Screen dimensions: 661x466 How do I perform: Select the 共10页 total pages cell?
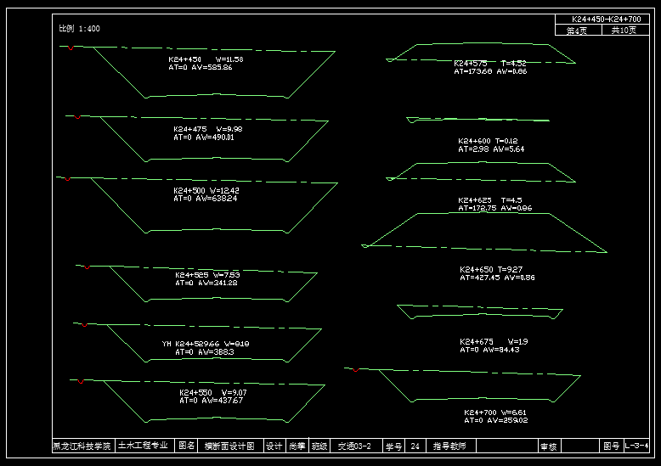(x=624, y=30)
